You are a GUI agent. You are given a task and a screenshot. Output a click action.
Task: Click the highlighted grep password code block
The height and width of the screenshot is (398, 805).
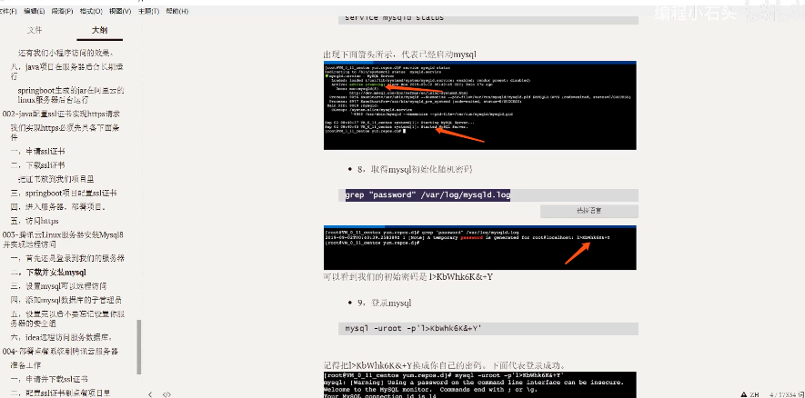coord(488,194)
